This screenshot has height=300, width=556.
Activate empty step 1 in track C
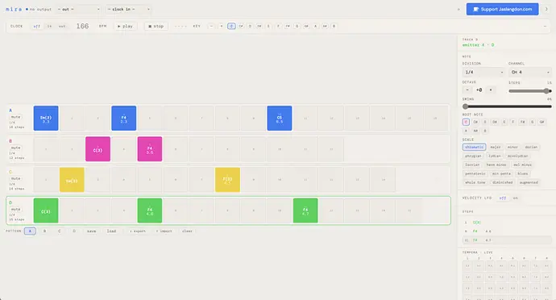tap(46, 180)
